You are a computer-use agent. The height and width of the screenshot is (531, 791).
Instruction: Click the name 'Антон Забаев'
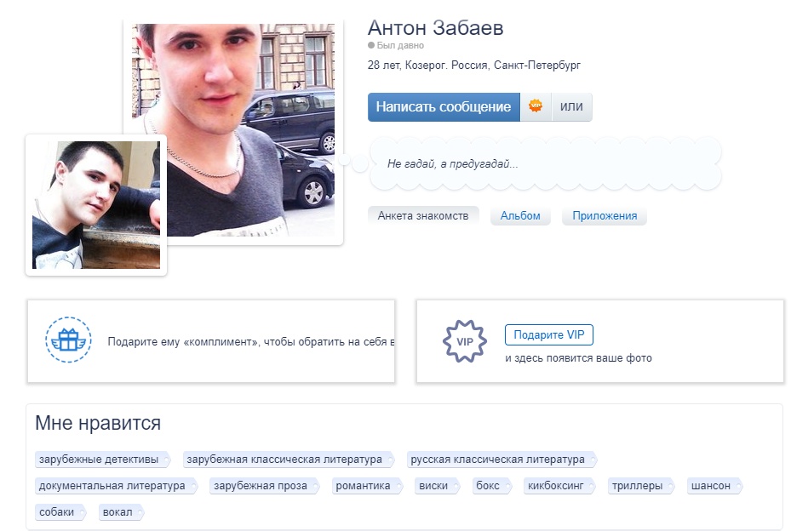435,28
